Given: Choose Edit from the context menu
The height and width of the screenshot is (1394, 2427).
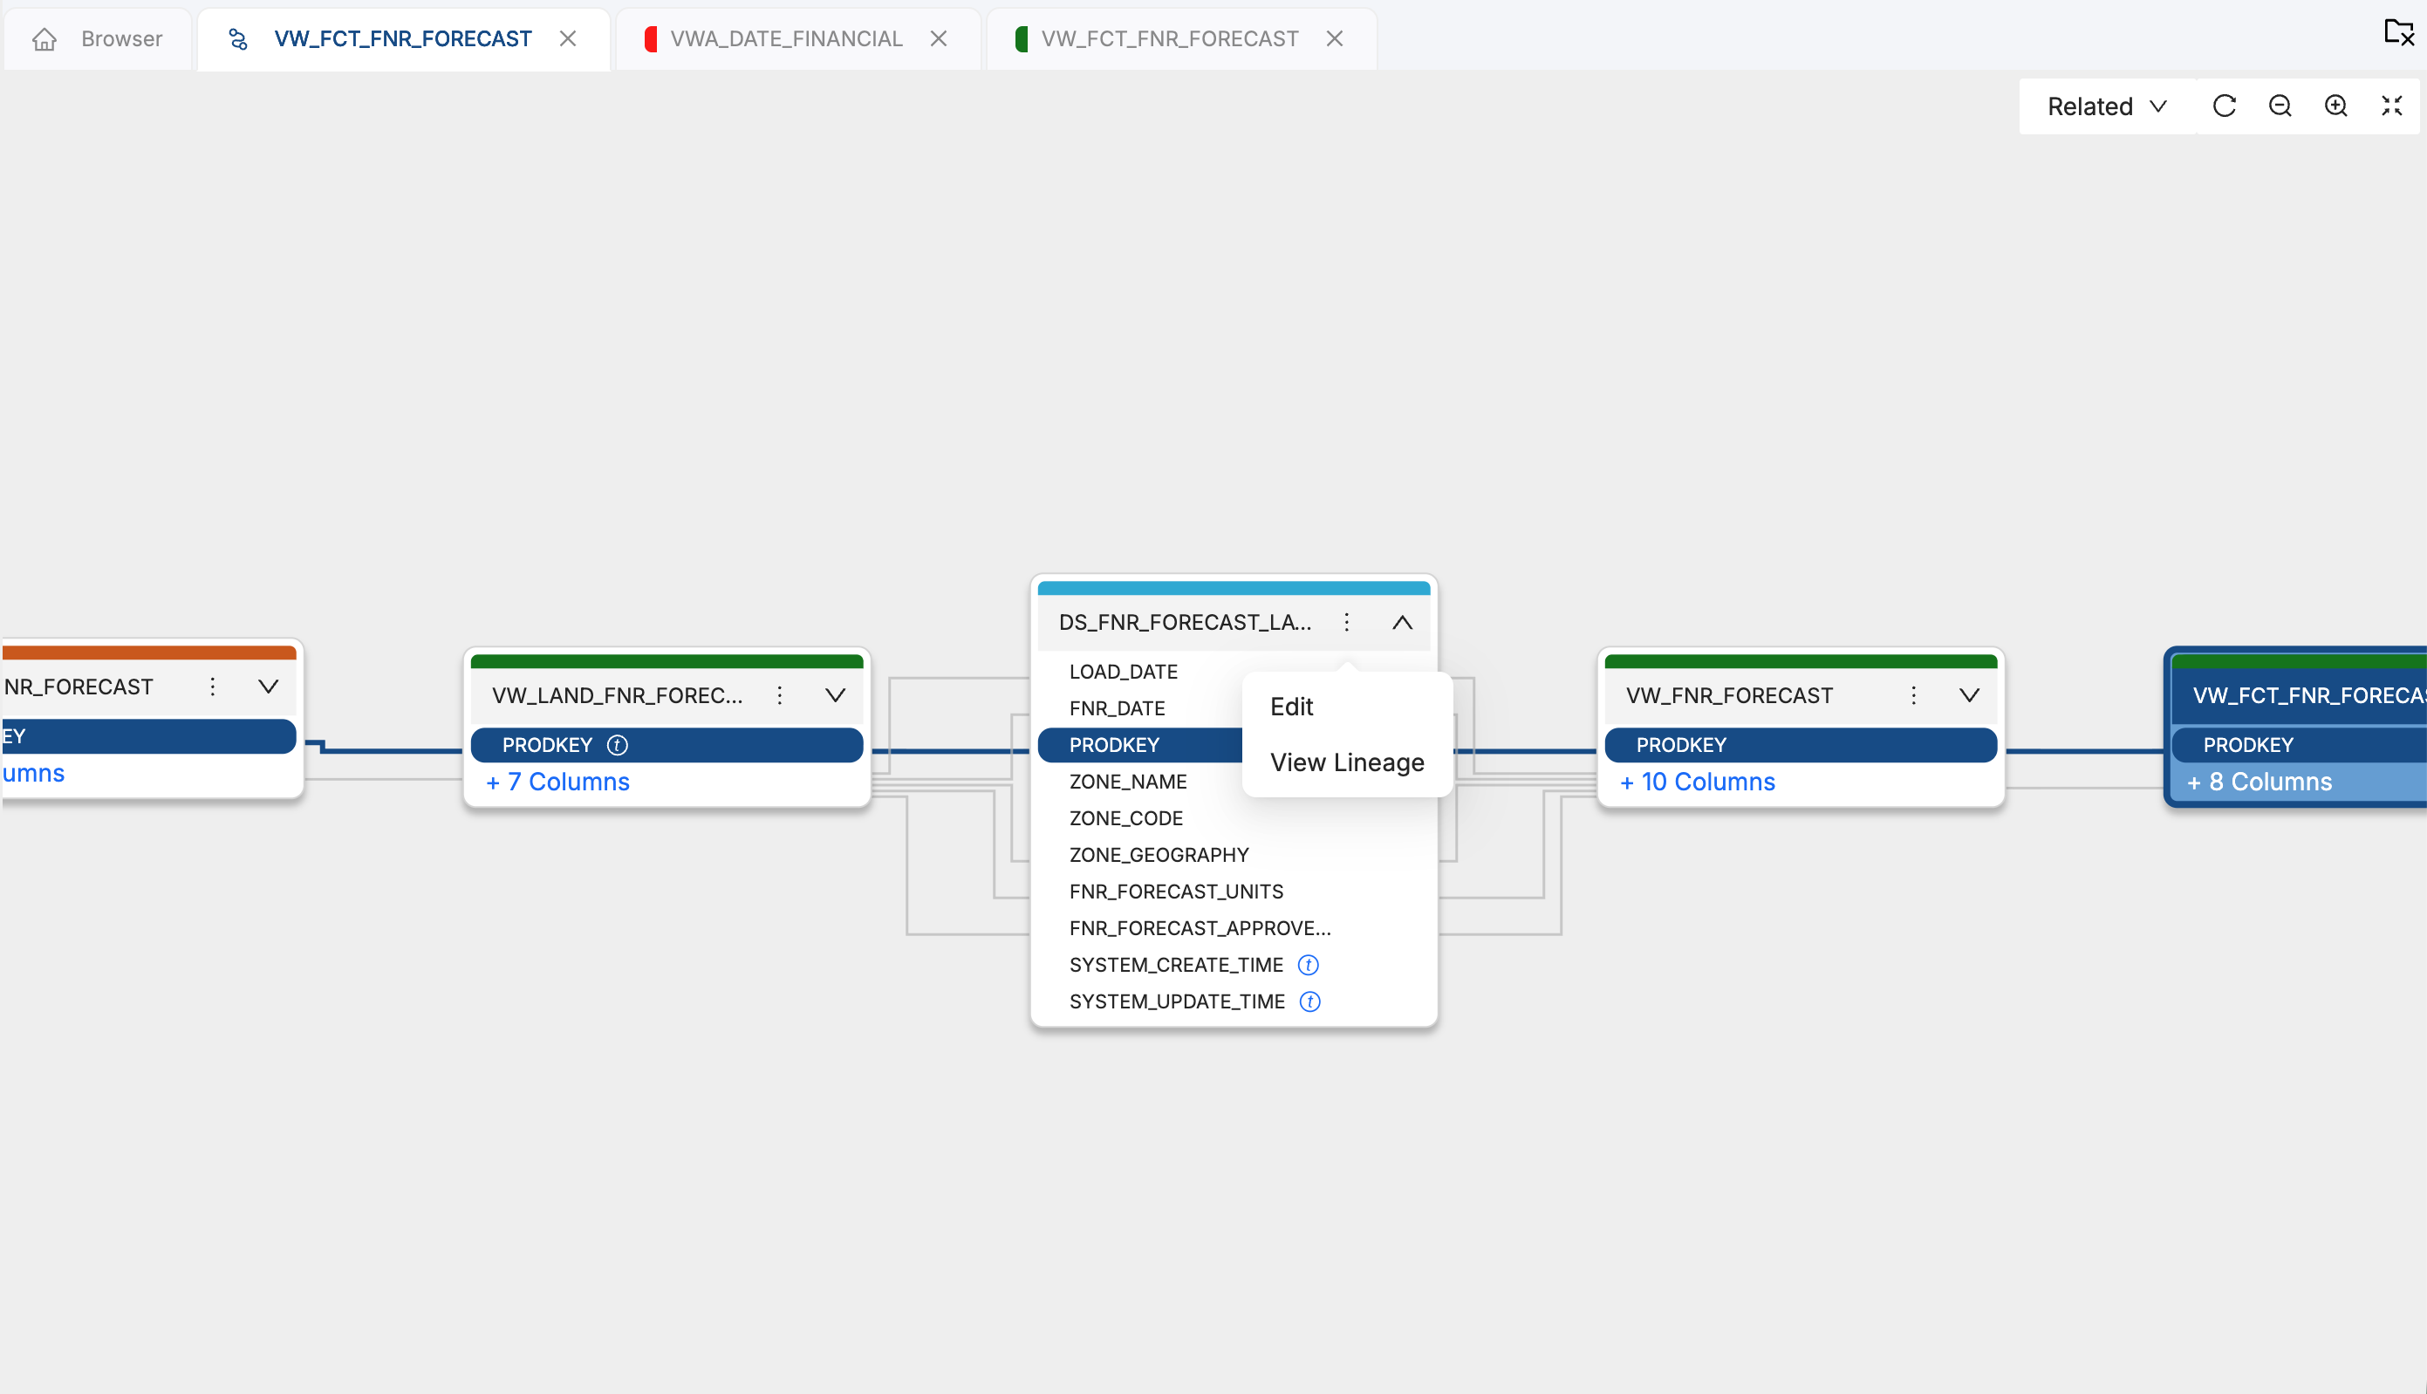Looking at the screenshot, I should (1291, 707).
